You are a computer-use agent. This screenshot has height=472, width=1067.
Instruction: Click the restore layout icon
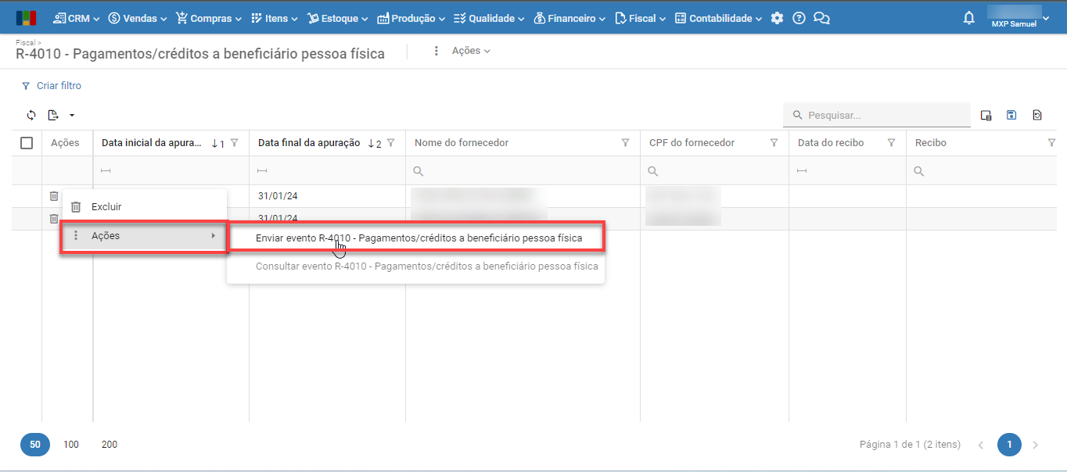(1037, 115)
